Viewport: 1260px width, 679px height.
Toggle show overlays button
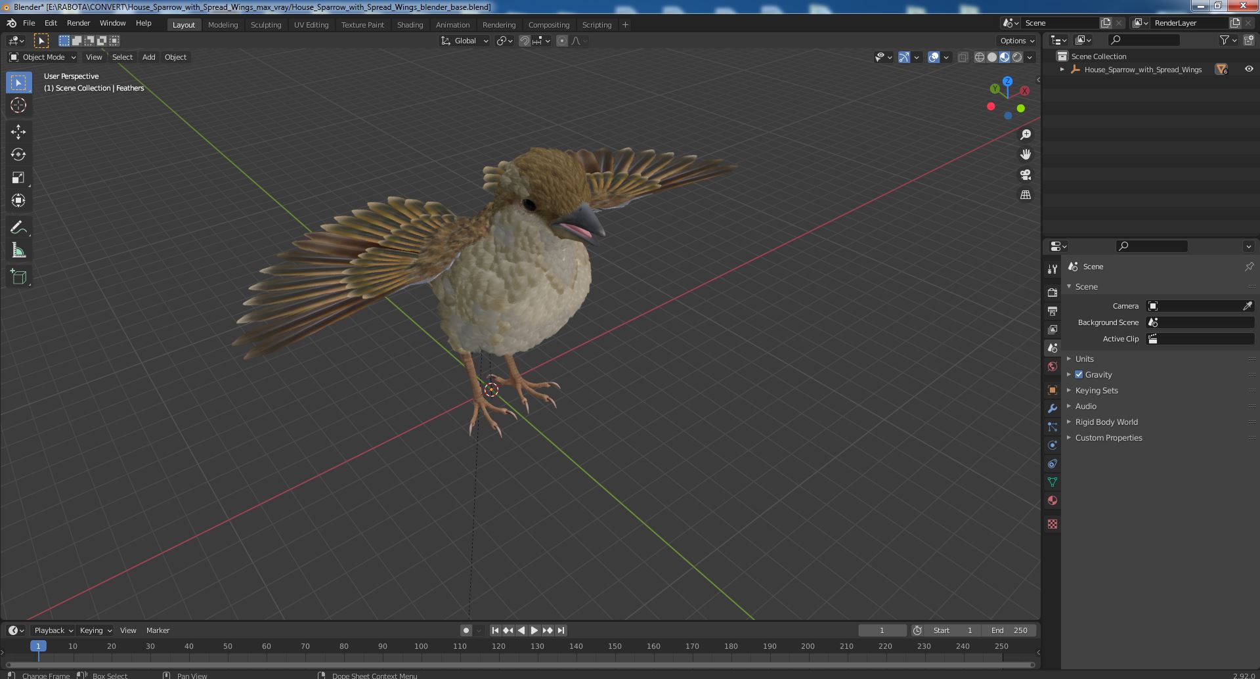934,57
